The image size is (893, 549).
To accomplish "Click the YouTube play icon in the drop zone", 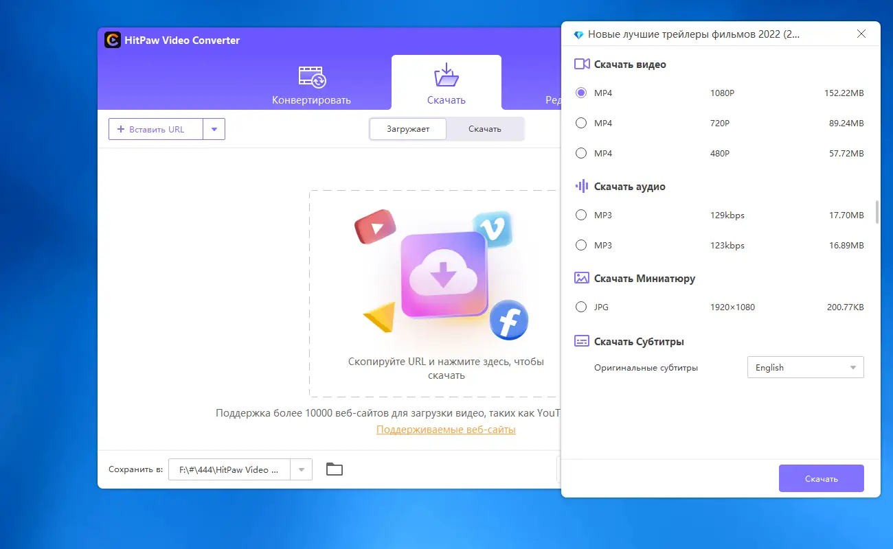I will pos(375,226).
